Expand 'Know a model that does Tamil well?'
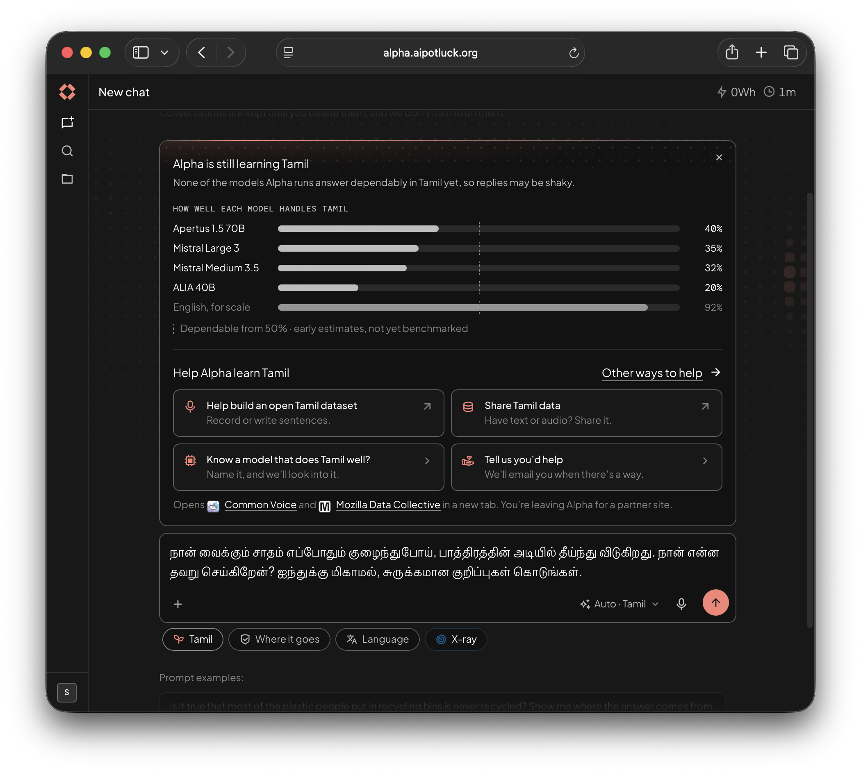This screenshot has width=861, height=773. [308, 467]
